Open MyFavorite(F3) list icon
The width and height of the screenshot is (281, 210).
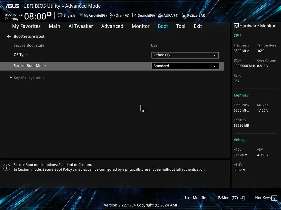80,15
